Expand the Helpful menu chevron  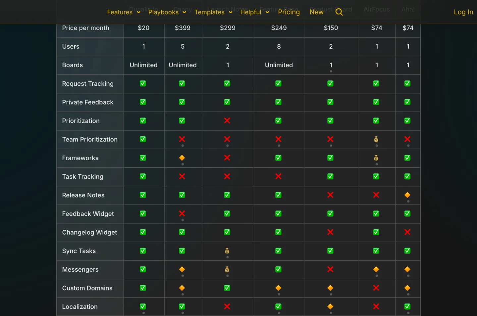pyautogui.click(x=267, y=12)
